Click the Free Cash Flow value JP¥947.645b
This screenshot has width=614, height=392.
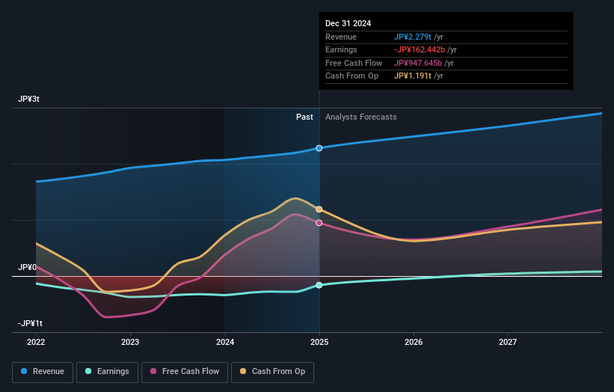[x=418, y=63]
